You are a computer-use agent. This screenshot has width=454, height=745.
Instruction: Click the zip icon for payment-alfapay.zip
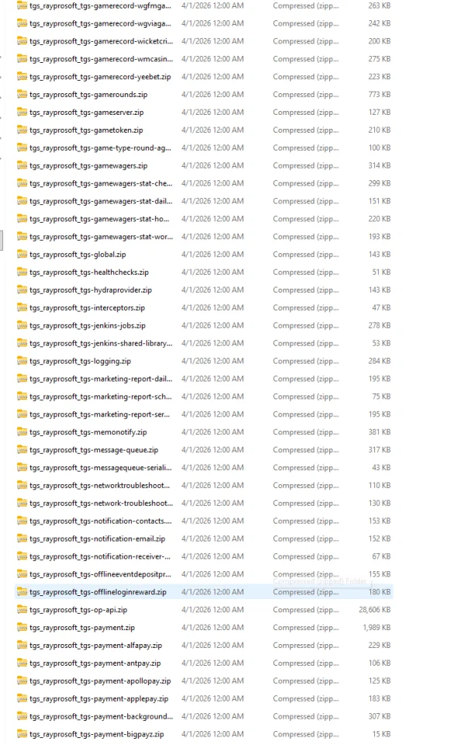pos(22,645)
